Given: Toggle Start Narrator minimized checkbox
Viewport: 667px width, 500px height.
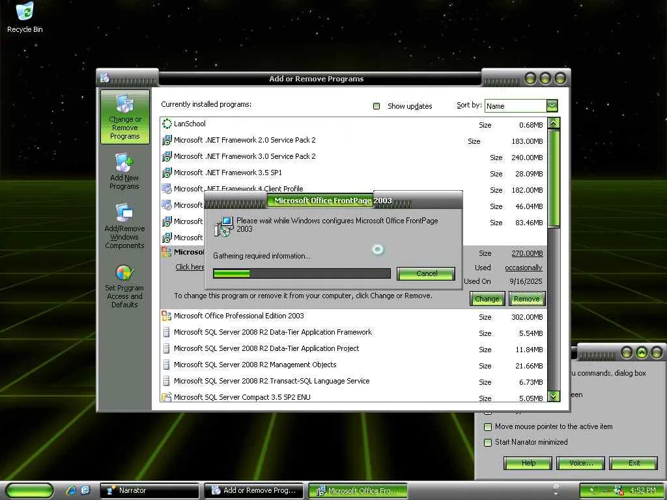Looking at the screenshot, I should click(488, 442).
